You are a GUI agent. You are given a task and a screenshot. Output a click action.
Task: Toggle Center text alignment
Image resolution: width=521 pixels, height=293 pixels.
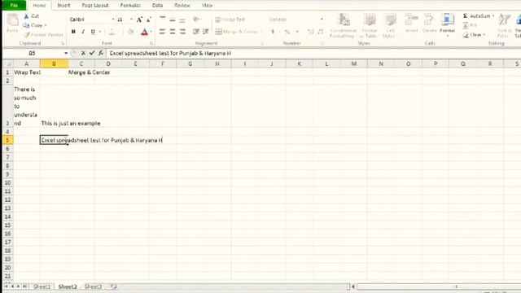(x=172, y=32)
